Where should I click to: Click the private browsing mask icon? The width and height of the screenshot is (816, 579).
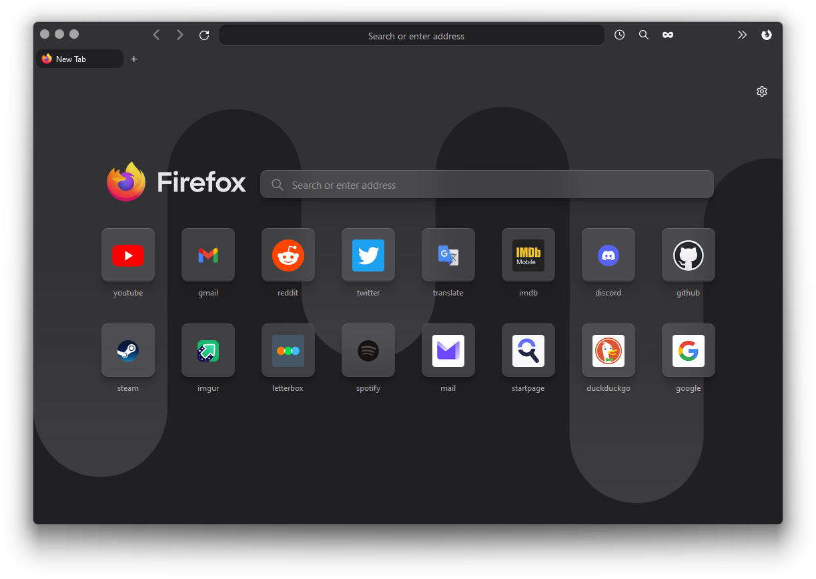point(668,35)
